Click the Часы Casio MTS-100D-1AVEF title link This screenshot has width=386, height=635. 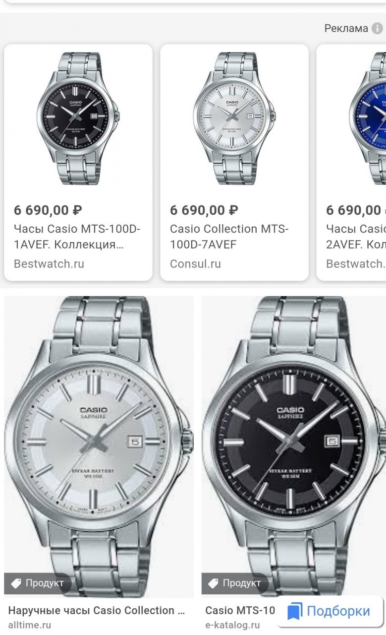pyautogui.click(x=77, y=237)
